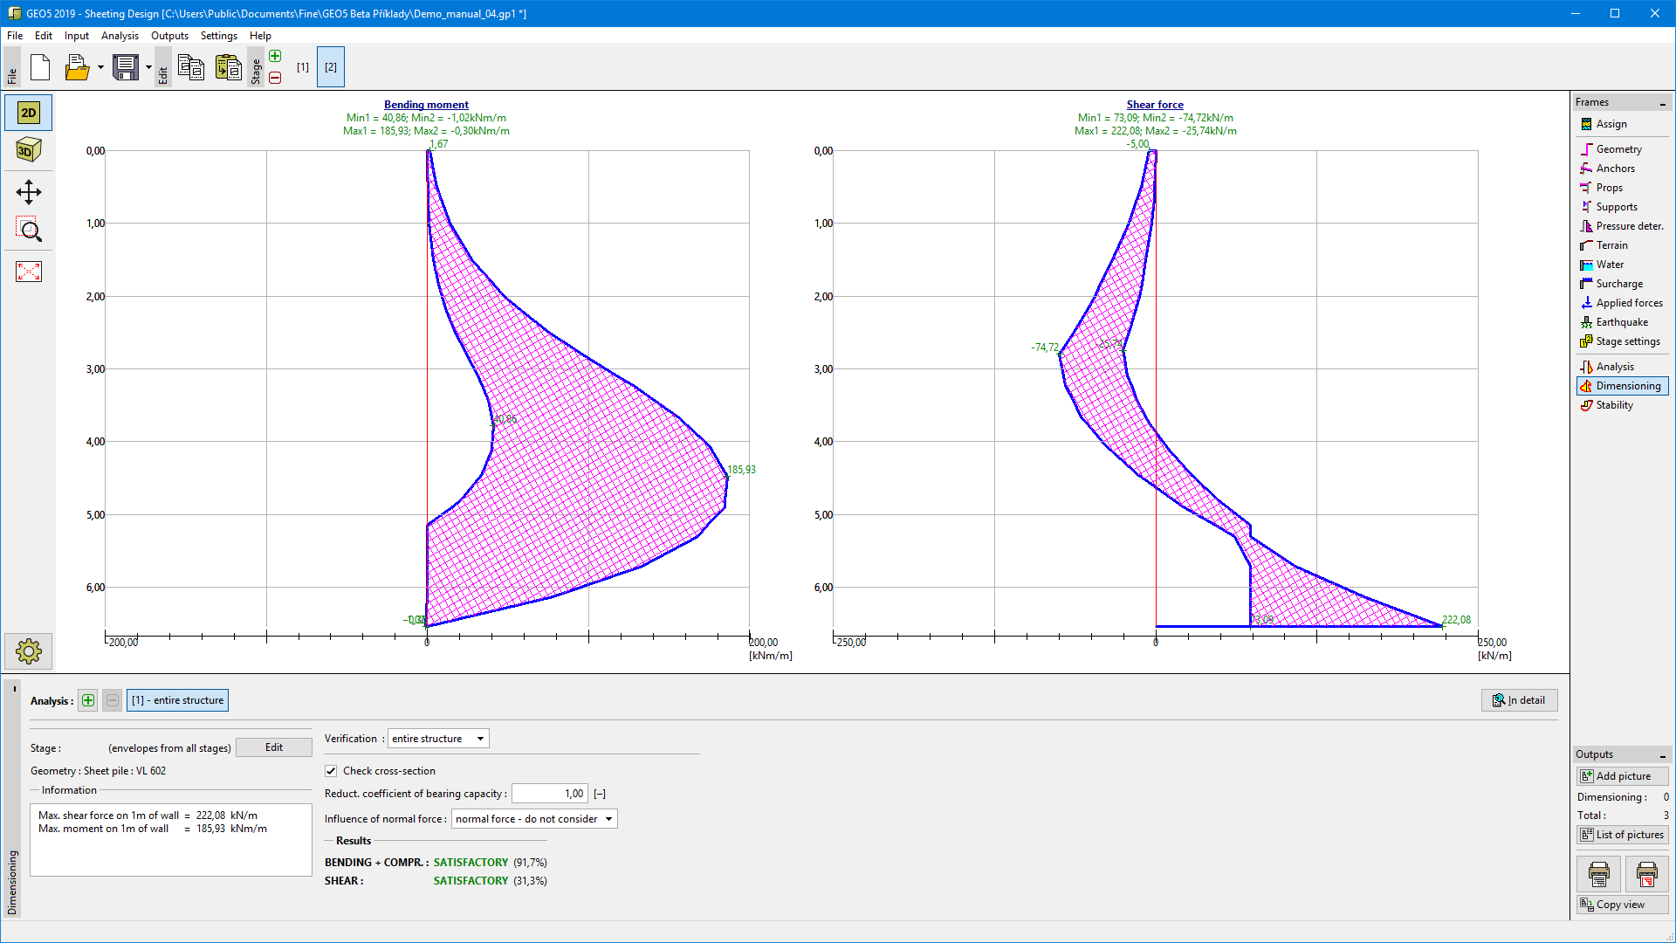Open drawing settings gear icon

click(x=28, y=651)
